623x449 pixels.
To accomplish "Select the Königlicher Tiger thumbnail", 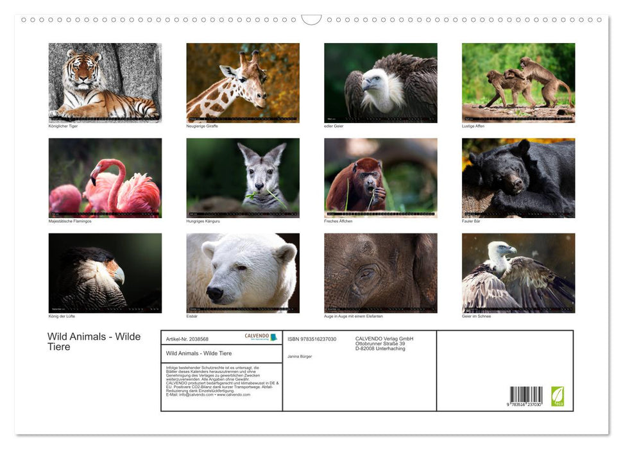I will click(x=105, y=82).
